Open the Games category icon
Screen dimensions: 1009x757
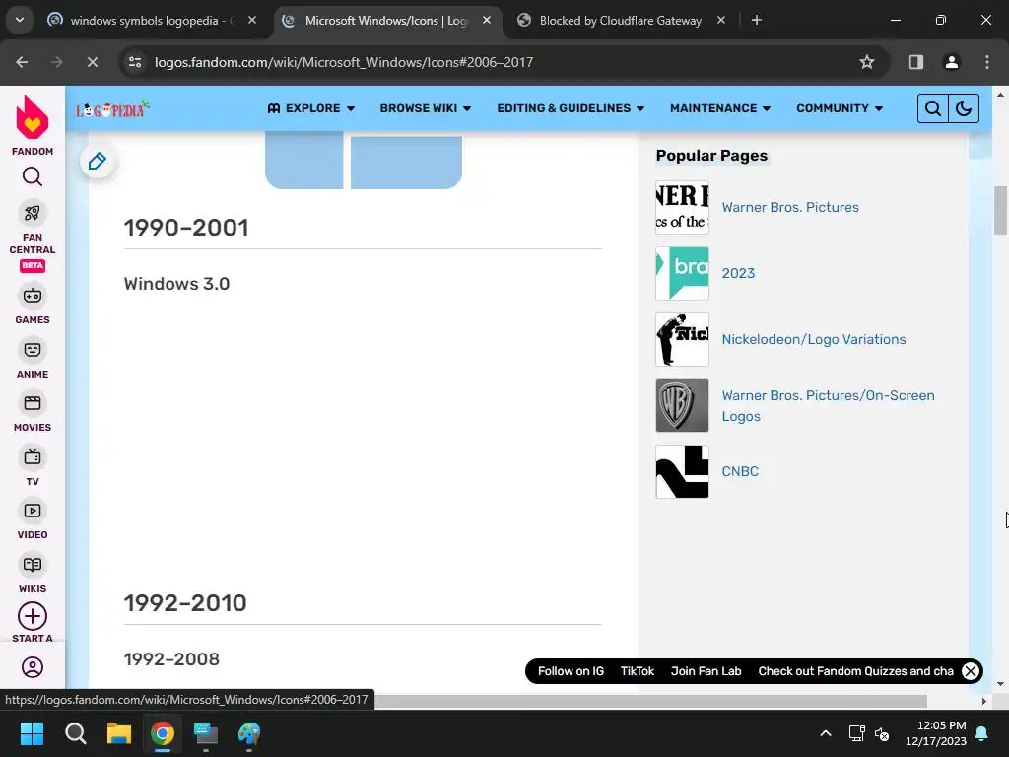pyautogui.click(x=33, y=296)
